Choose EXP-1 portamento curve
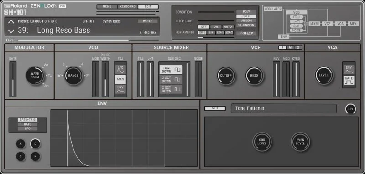The image size is (365, 174). (220, 33)
